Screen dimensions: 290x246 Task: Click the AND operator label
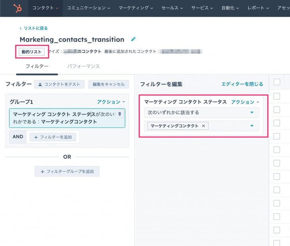tap(18, 137)
